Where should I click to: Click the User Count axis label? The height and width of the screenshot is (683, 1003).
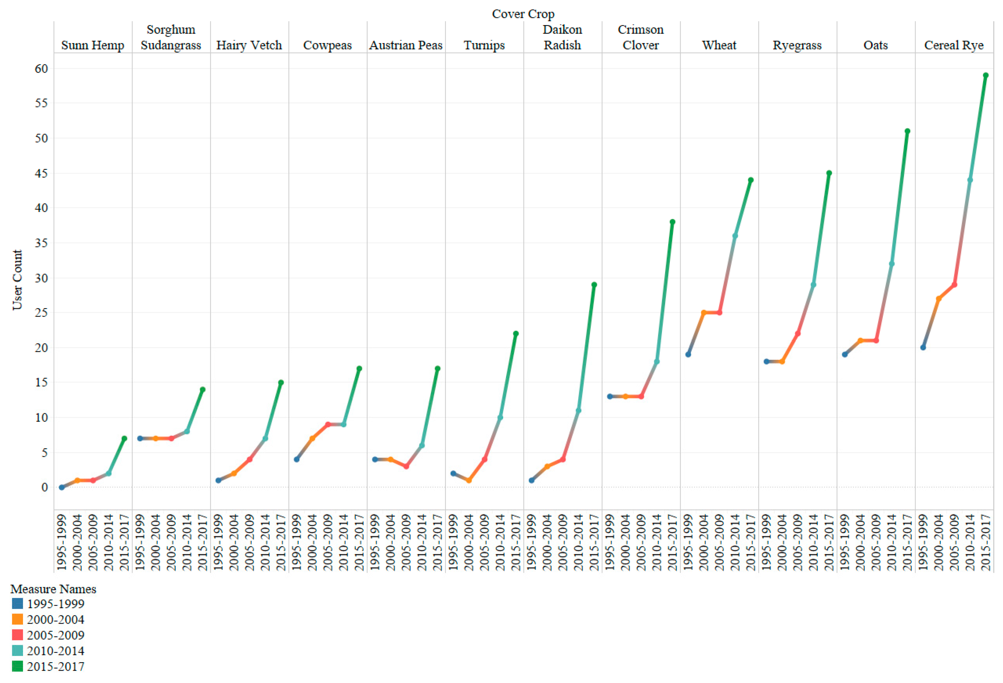(17, 280)
